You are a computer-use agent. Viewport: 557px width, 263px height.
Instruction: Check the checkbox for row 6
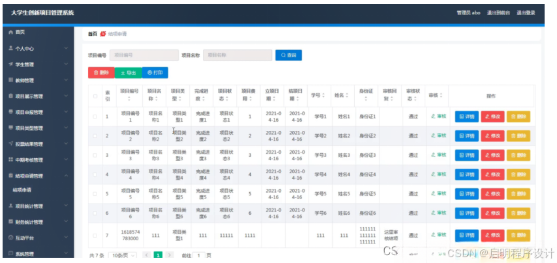coord(95,213)
